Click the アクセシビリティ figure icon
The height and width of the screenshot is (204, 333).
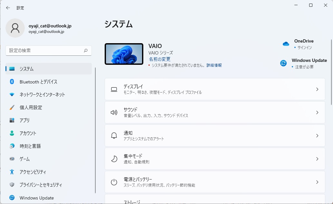coord(12,172)
